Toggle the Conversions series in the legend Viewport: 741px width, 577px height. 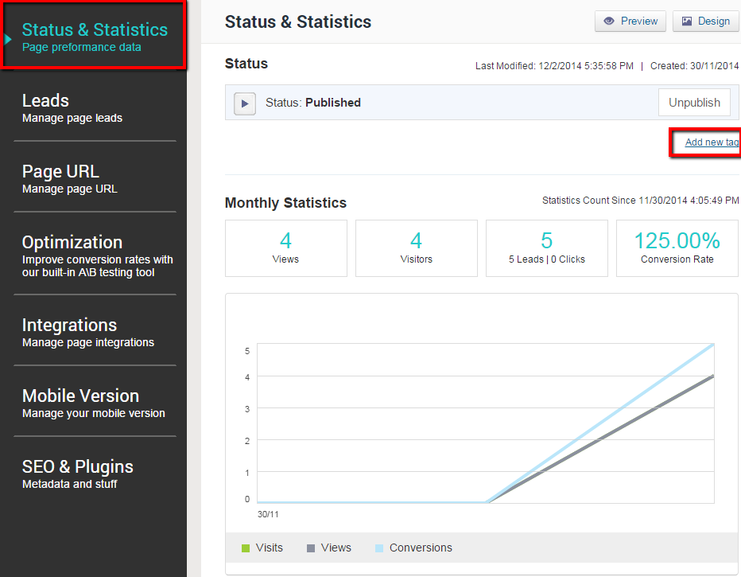click(x=421, y=548)
